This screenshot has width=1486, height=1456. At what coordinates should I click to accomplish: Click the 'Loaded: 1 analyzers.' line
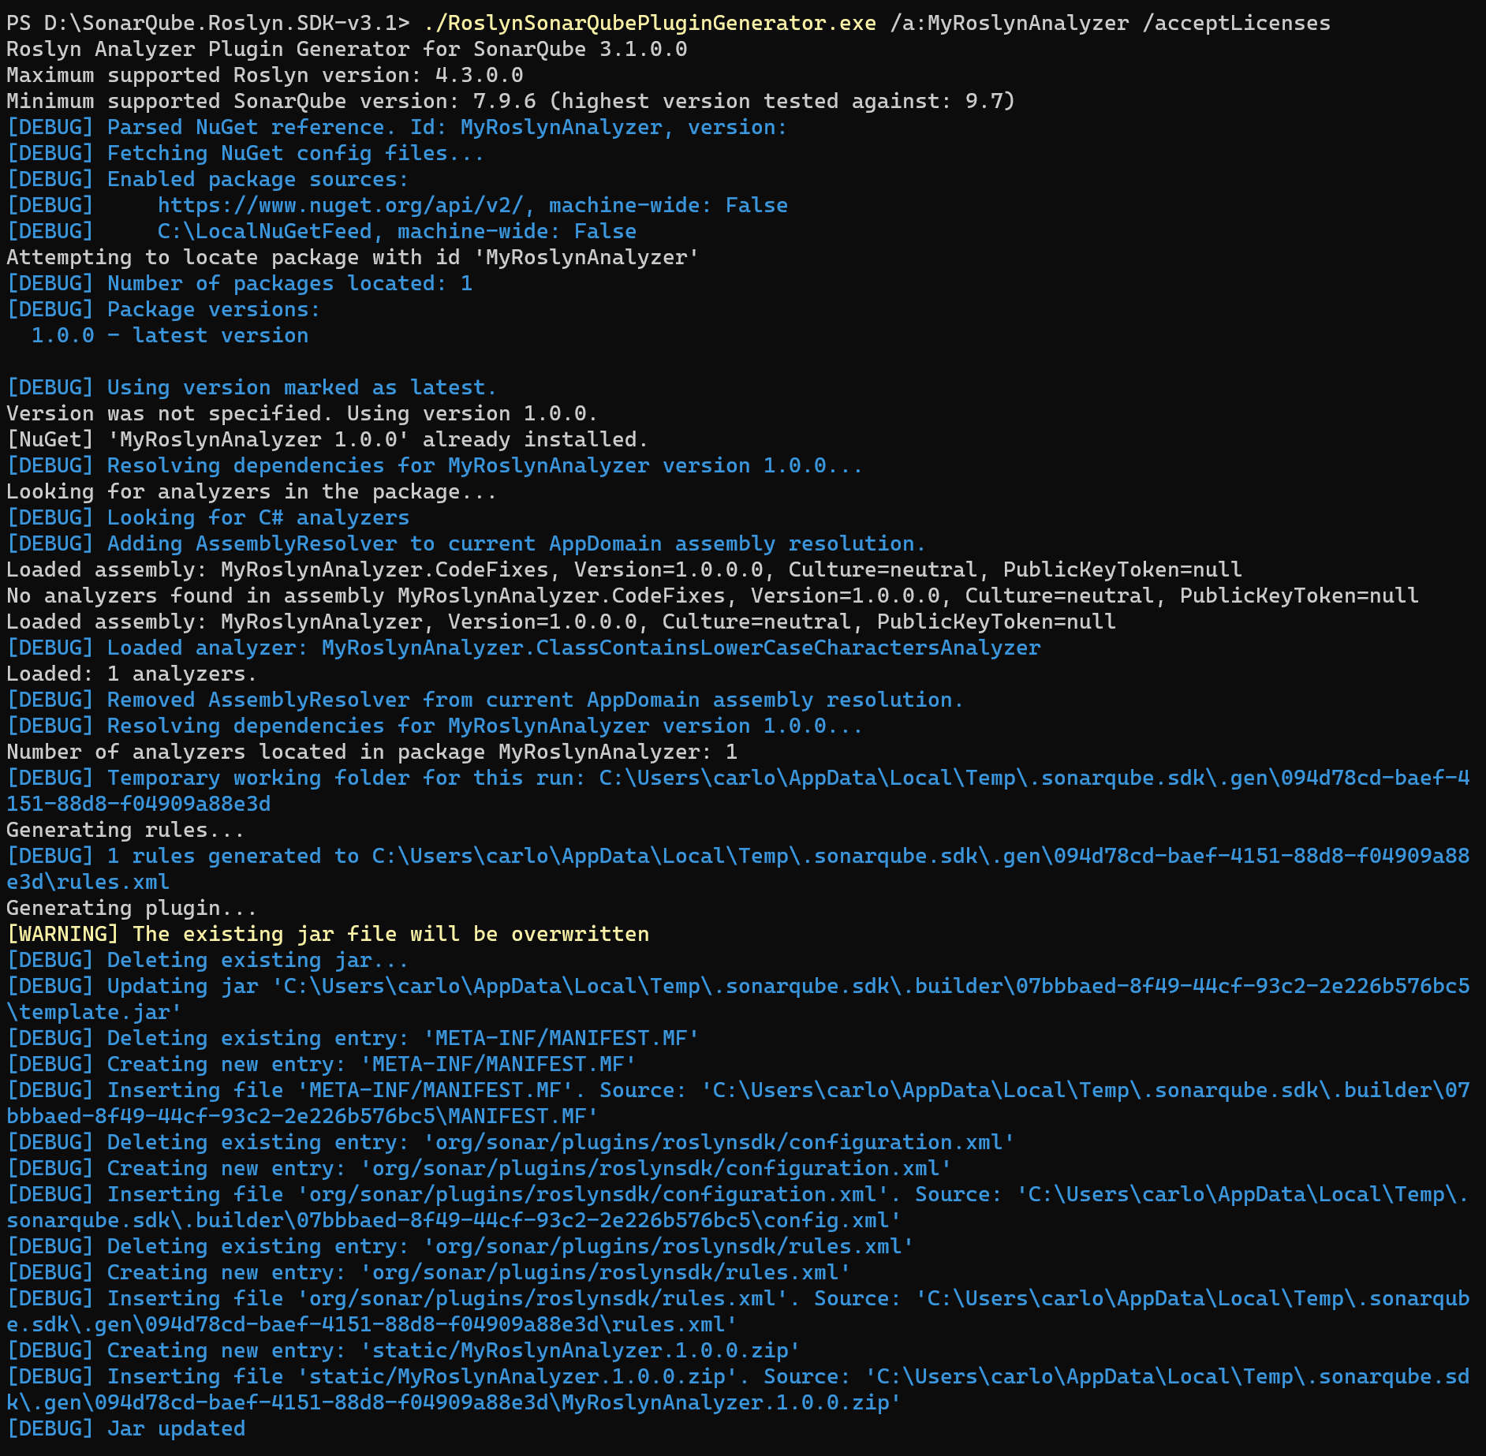pyautogui.click(x=133, y=674)
